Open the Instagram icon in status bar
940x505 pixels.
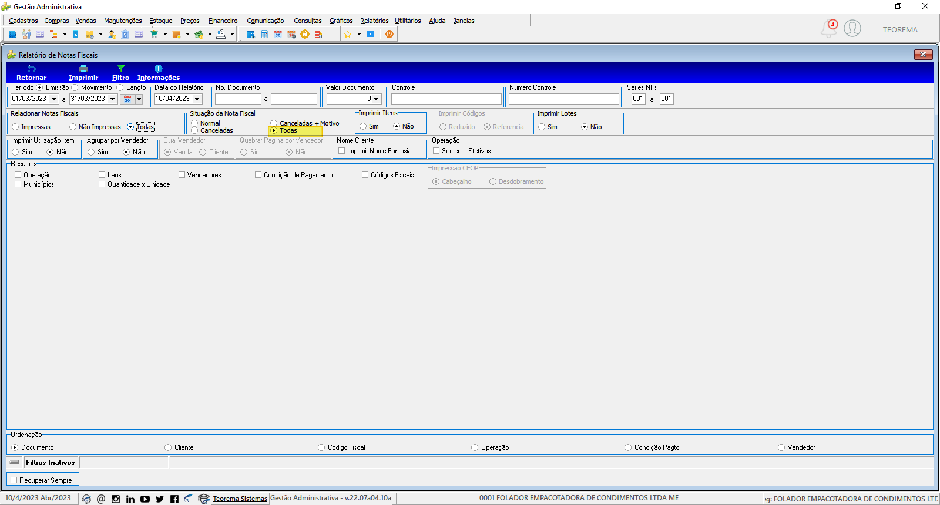tap(116, 499)
